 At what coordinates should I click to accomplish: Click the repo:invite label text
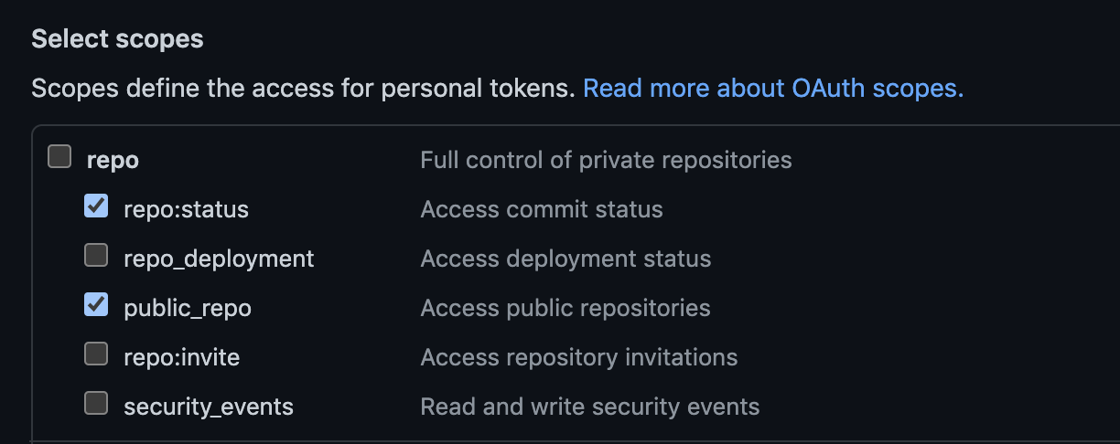[x=181, y=357]
